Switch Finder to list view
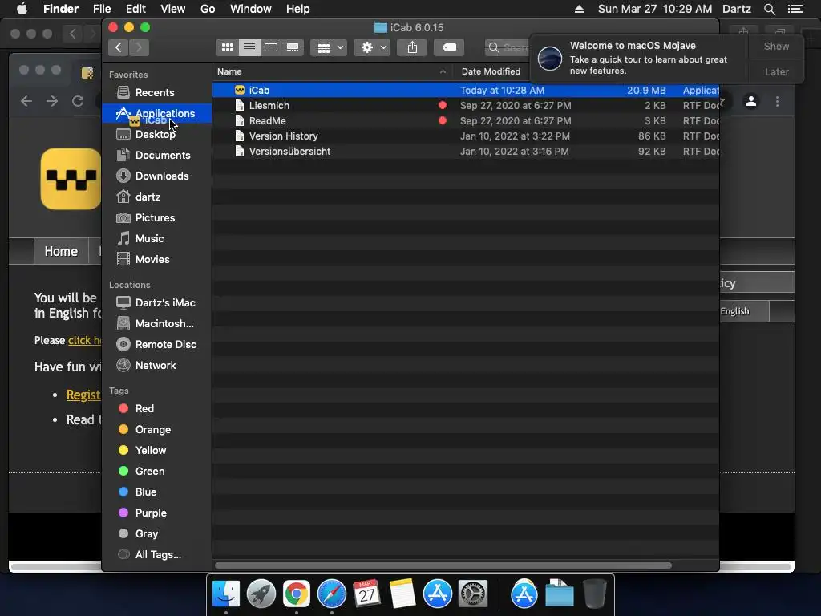Image resolution: width=821 pixels, height=616 pixels. (249, 47)
